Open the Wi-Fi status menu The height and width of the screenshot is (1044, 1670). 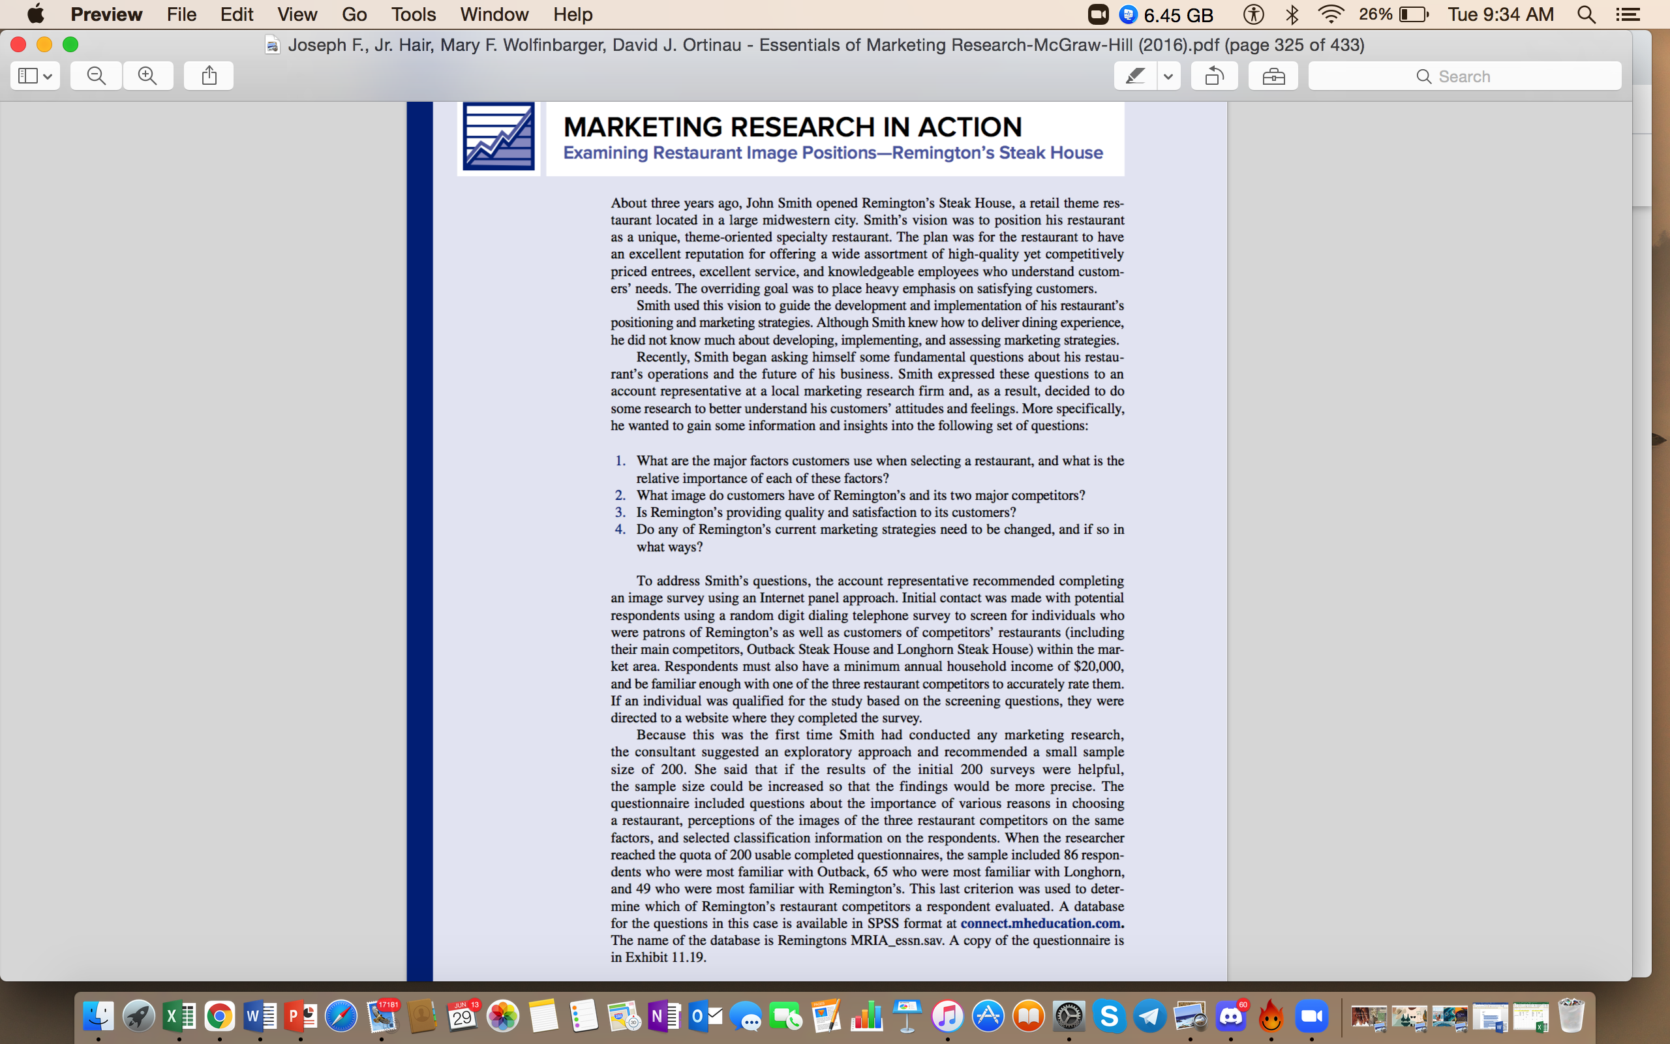coord(1331,14)
